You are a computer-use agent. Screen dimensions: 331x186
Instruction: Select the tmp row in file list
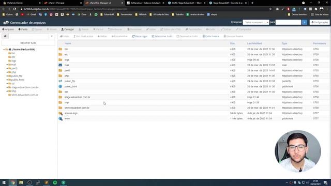pyautogui.click(x=193, y=102)
